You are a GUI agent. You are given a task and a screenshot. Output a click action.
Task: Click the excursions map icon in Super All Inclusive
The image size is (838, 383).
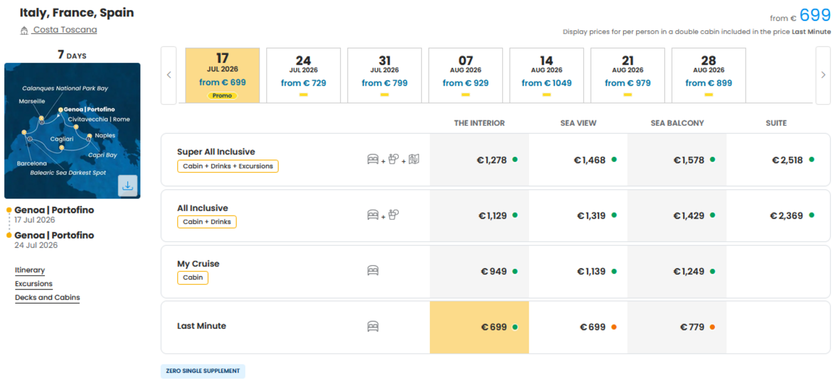coord(414,159)
